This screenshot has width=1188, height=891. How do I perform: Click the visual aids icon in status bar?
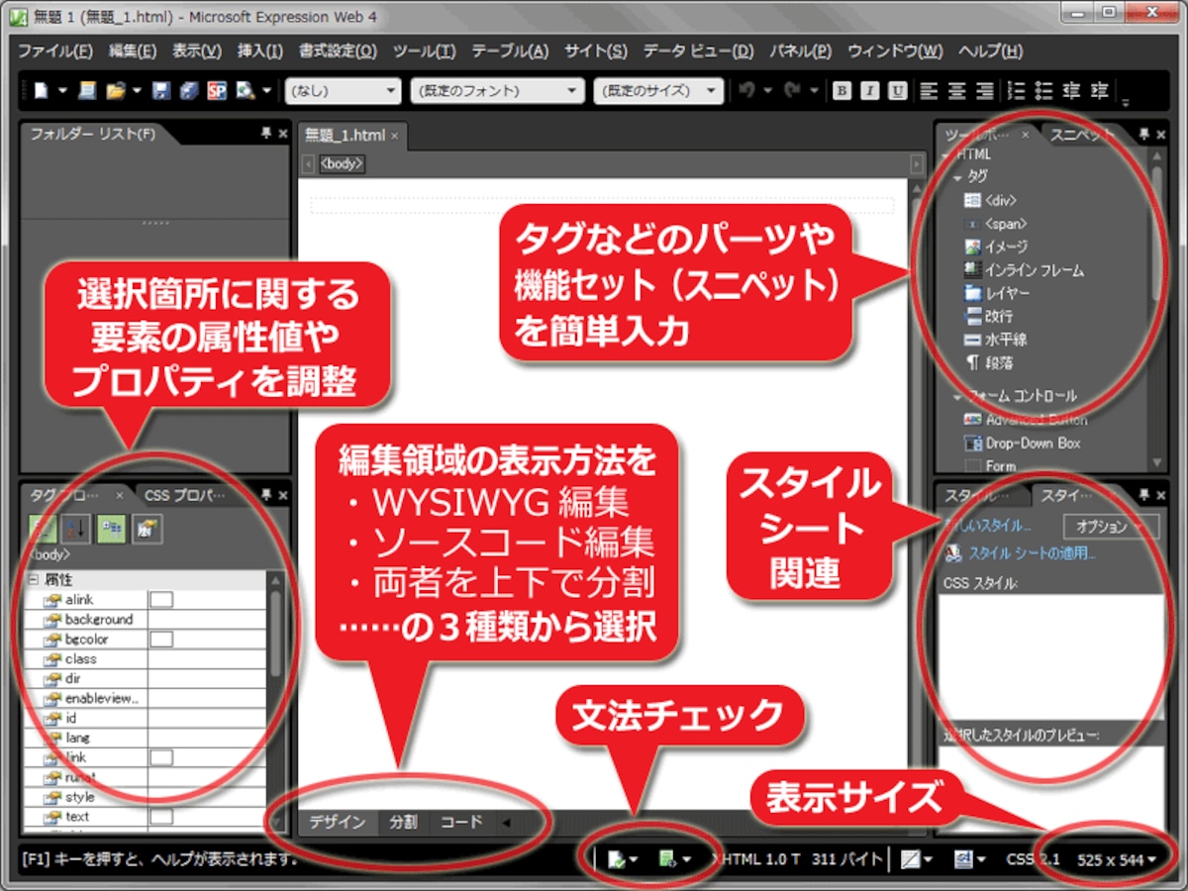(913, 859)
